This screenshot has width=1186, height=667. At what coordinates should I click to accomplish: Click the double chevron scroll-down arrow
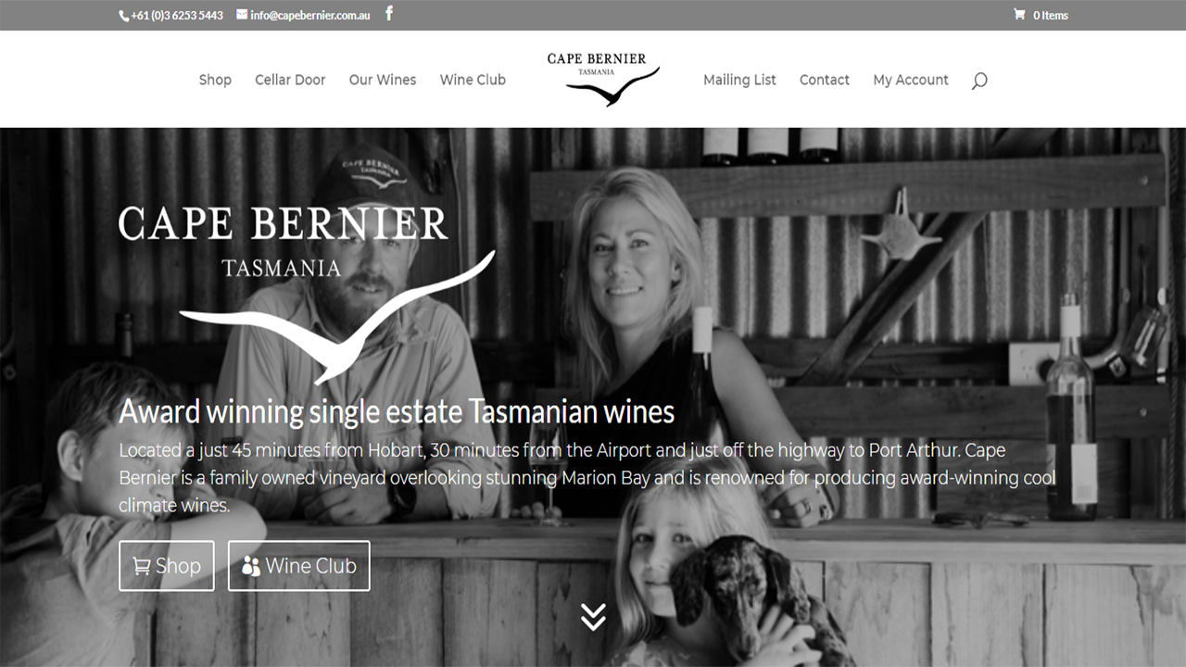(x=593, y=616)
